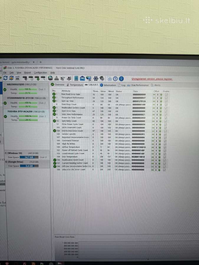This screenshot has height=265, width=199.
Task: Click the minus offset for Throughput Performance
Action: 154,98
